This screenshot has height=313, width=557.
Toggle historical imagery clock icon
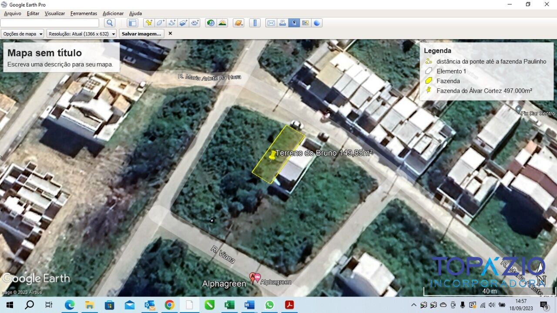point(211,23)
